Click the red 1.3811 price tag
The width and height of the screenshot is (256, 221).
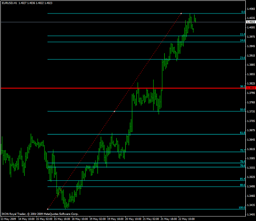click(x=251, y=88)
